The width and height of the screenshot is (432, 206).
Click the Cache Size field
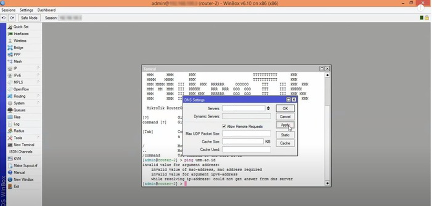[243, 142]
